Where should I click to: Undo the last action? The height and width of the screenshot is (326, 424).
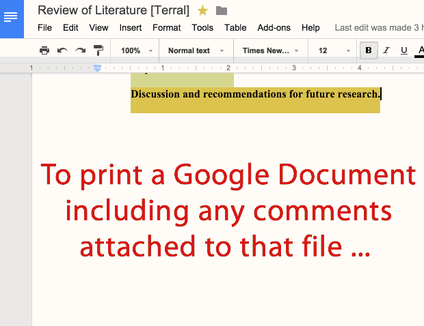pos(62,50)
